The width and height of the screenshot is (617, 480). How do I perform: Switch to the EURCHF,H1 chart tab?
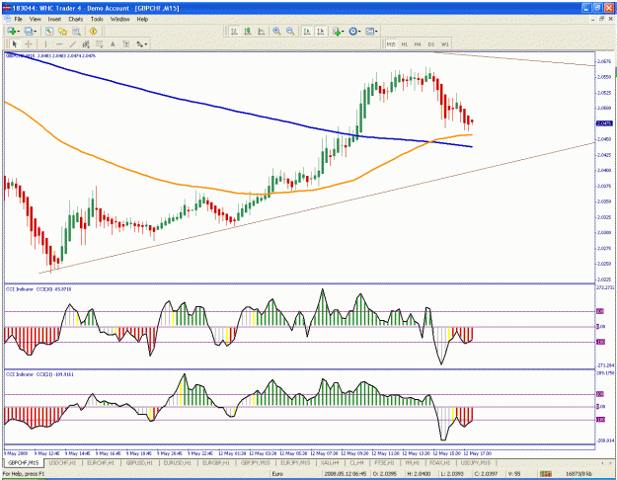click(101, 462)
